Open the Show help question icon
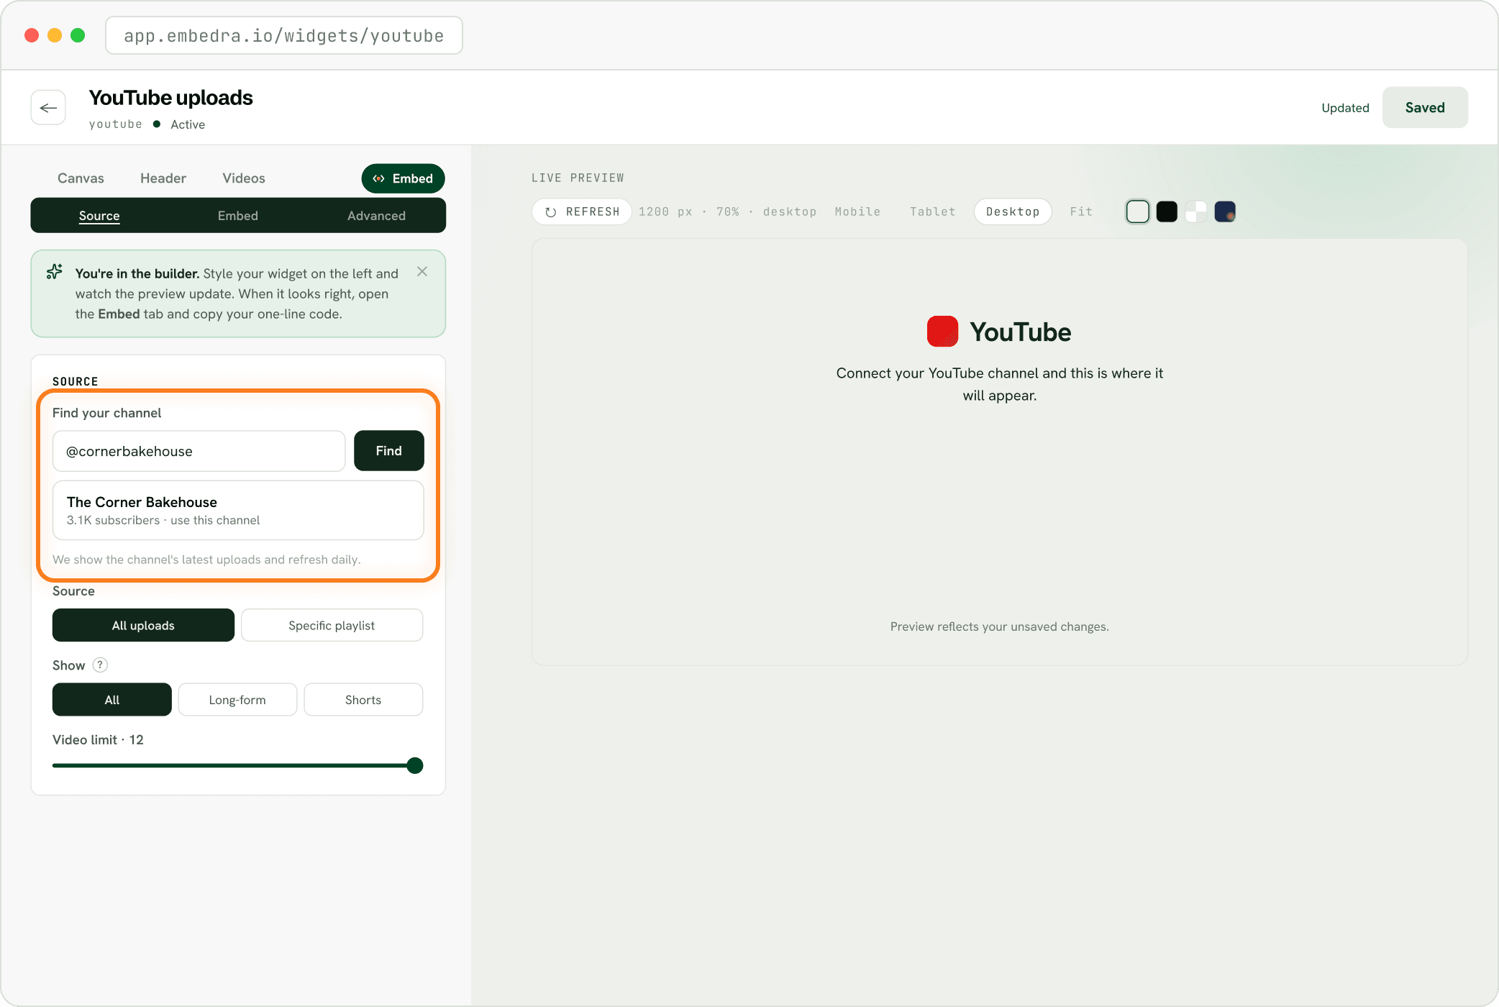 [x=101, y=665]
